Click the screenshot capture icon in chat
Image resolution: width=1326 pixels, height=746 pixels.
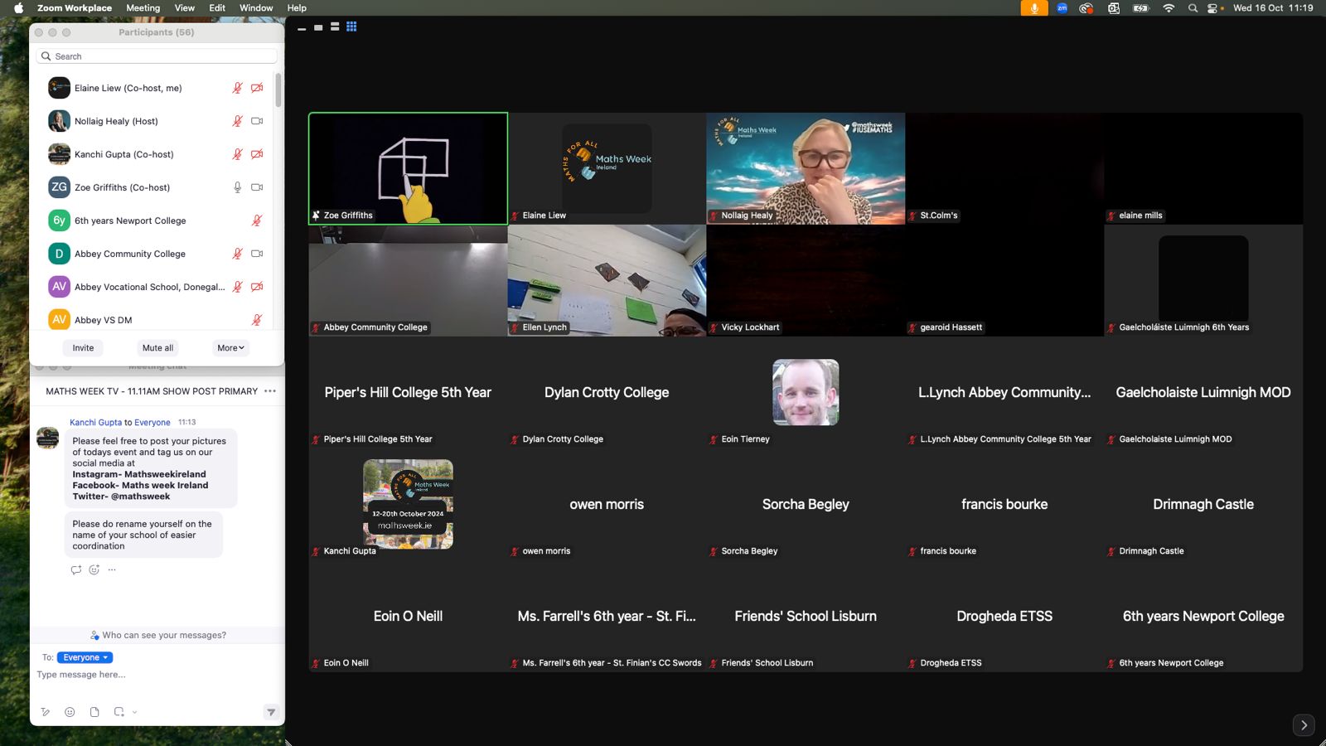tap(119, 712)
